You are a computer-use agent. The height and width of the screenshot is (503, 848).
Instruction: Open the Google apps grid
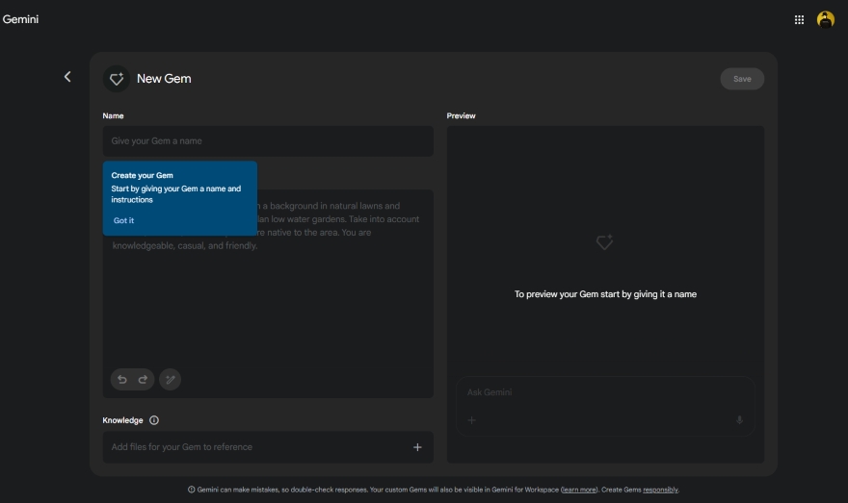click(799, 19)
